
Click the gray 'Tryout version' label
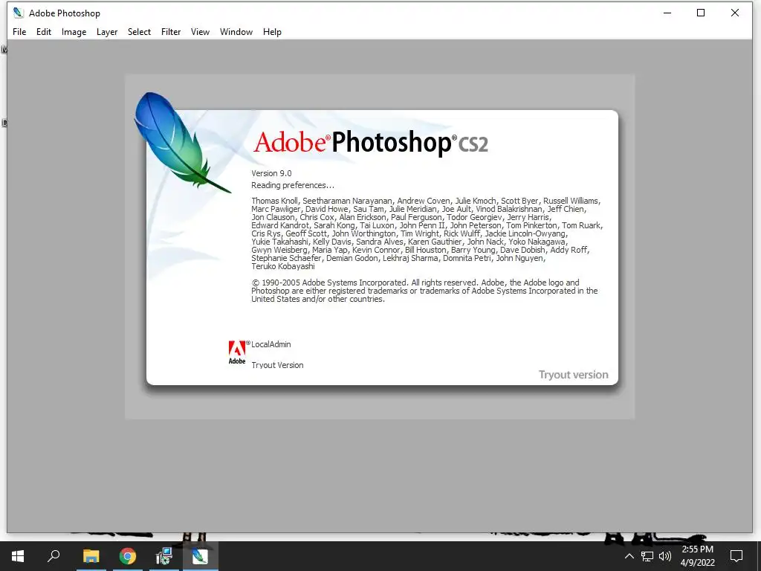point(573,375)
